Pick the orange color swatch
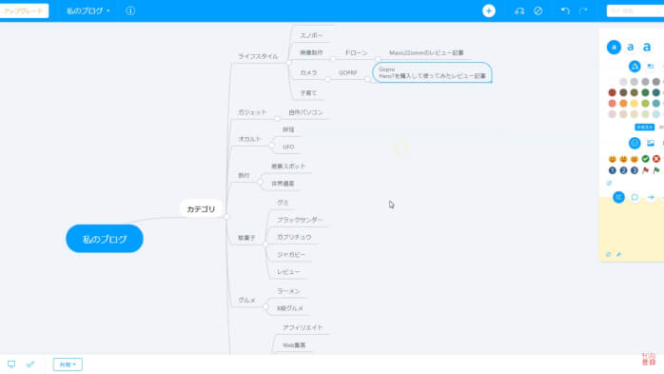Image resolution: width=664 pixels, height=374 pixels. (x=623, y=104)
